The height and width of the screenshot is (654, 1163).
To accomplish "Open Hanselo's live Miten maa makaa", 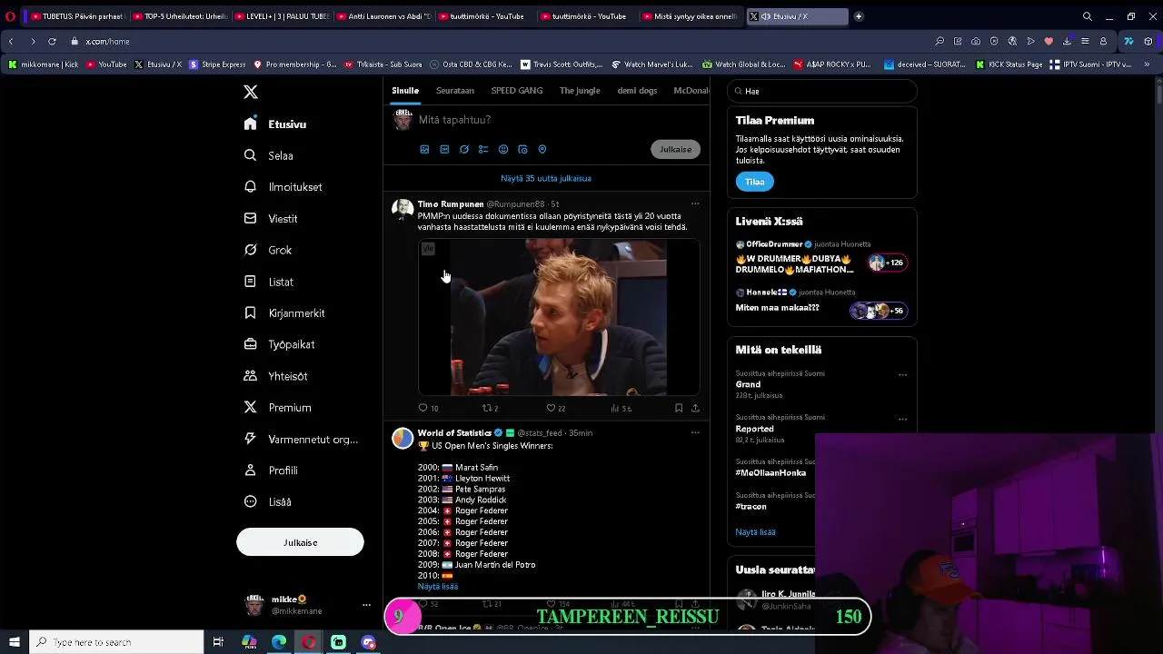I will (x=821, y=304).
